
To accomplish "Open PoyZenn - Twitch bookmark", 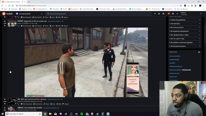I will tap(25, 9).
